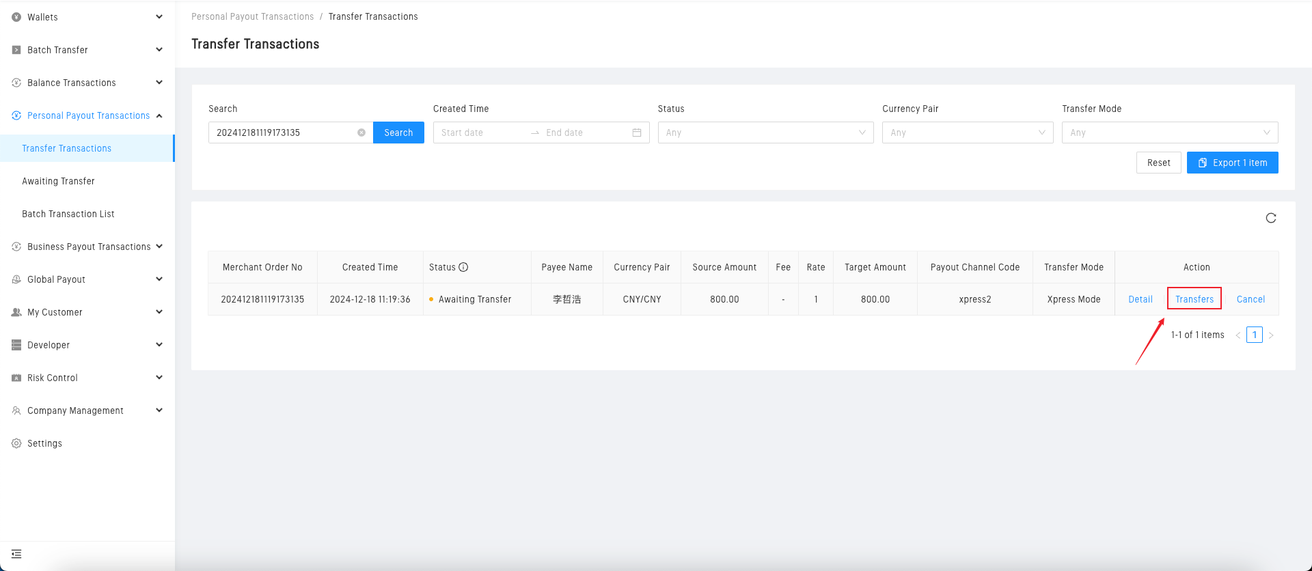Collapse the sidebar using the bottom menu icon
Screen dimensions: 1312x571
pos(16,554)
